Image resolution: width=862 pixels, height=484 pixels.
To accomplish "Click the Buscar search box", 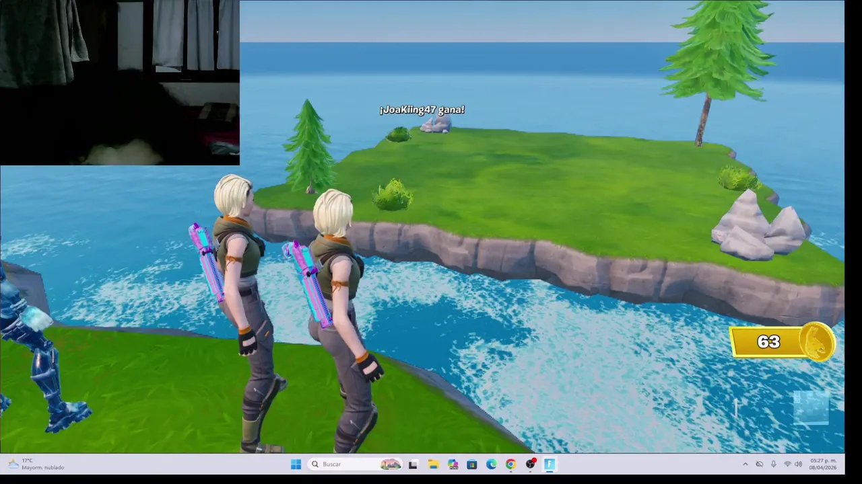I will point(356,464).
